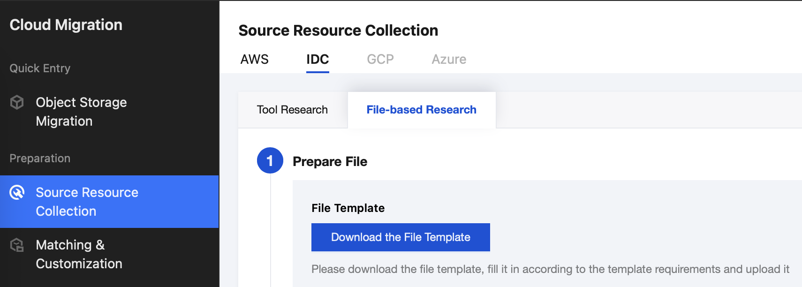Select the File-based Research tab
802x287 pixels.
pos(421,110)
